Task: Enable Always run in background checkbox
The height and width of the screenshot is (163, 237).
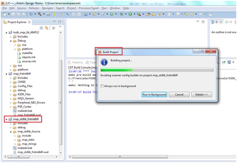Action: [102, 86]
